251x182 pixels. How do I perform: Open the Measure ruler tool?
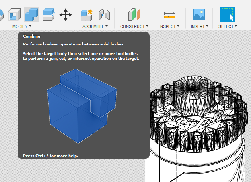coord(170,15)
